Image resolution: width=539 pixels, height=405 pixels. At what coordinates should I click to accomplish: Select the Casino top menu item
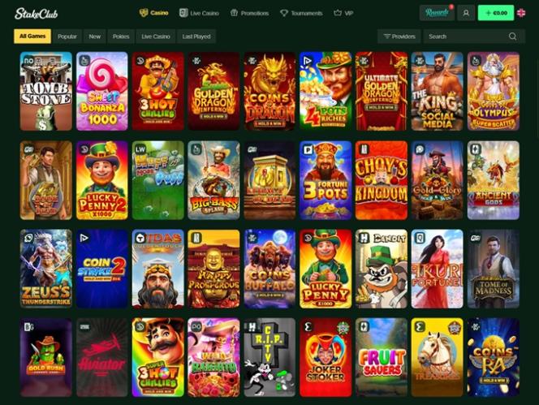pyautogui.click(x=153, y=13)
